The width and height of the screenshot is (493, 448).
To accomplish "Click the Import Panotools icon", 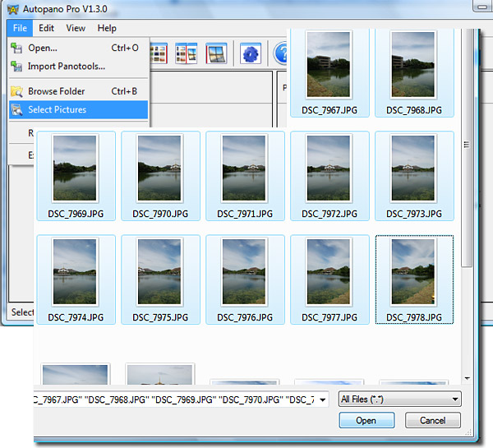I will (16, 66).
